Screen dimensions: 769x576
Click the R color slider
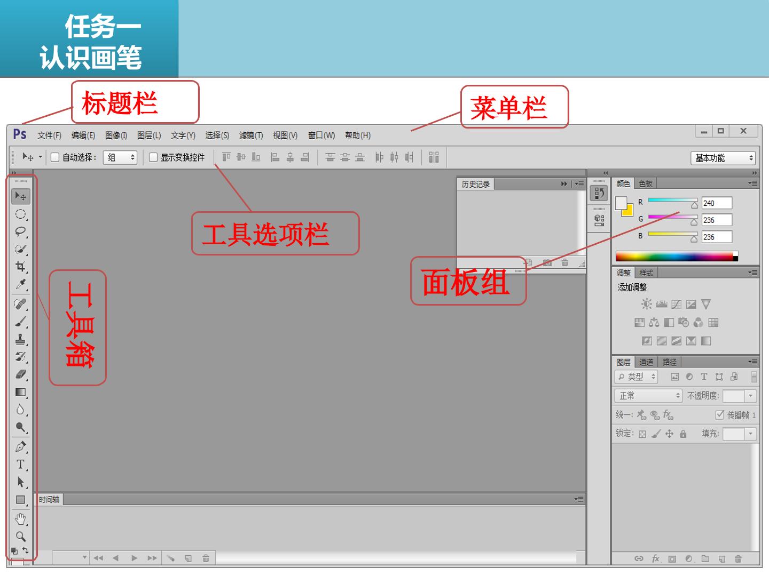pos(673,201)
